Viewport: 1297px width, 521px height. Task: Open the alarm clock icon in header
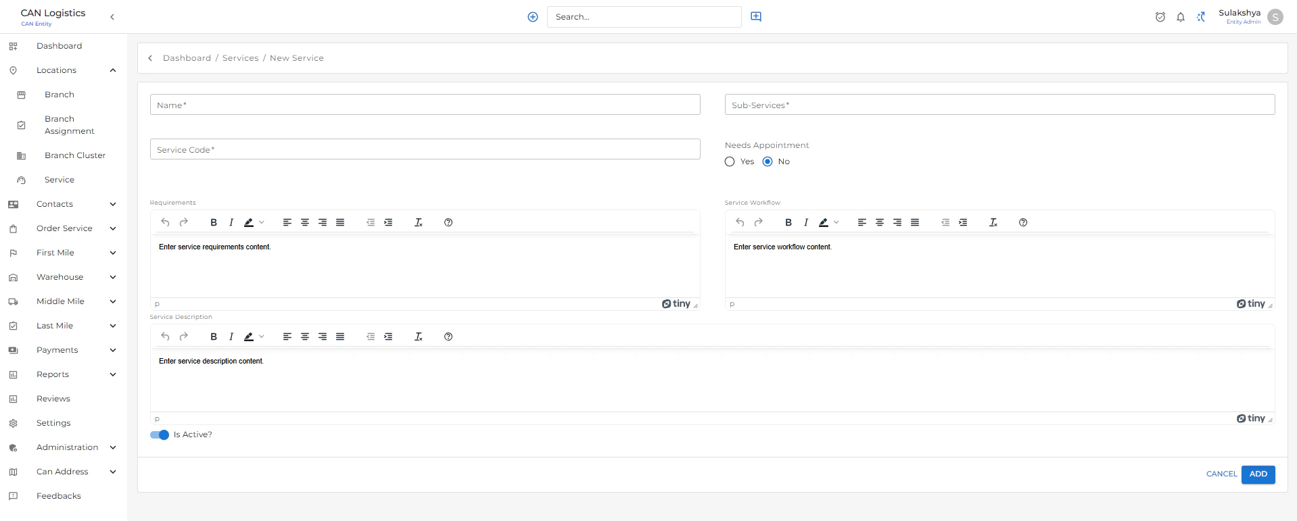tap(1160, 17)
